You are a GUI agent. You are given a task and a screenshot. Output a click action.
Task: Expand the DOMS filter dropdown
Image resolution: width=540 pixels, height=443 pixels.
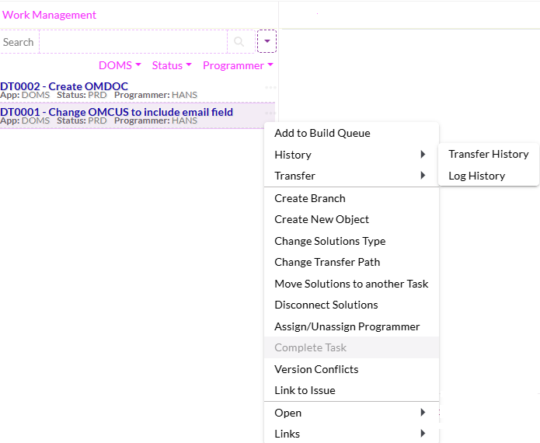(120, 65)
